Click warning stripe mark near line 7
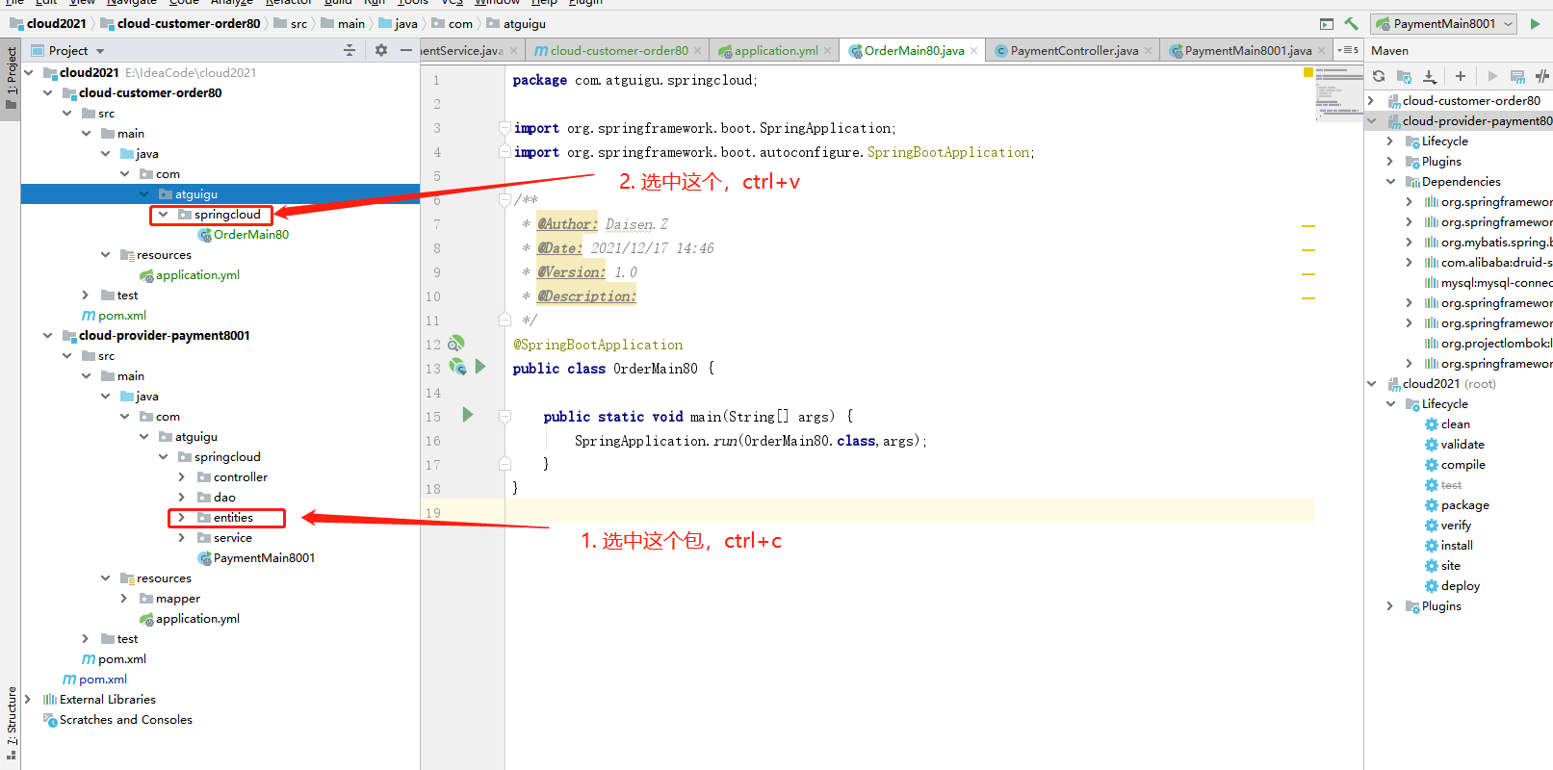 1307,225
